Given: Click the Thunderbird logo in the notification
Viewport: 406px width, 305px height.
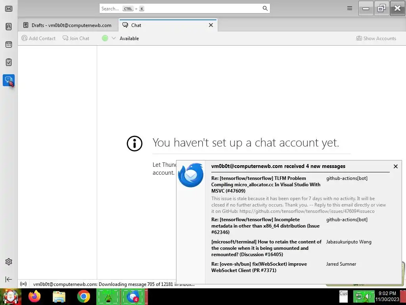Looking at the screenshot, I should click(x=191, y=175).
